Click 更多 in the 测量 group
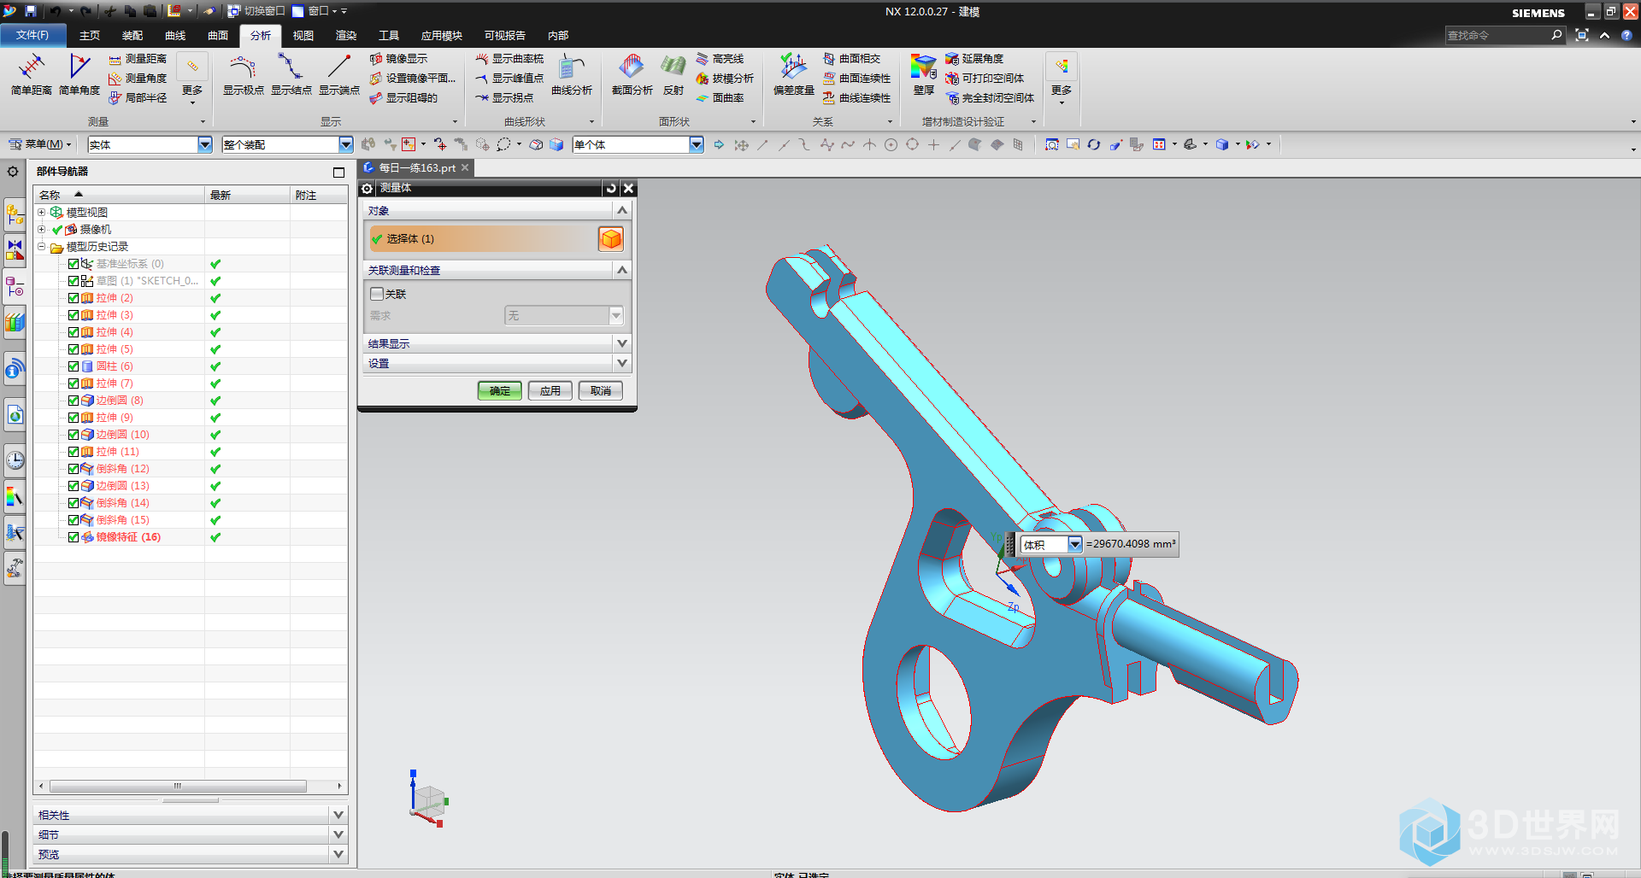Viewport: 1641px width, 878px height. tap(192, 78)
